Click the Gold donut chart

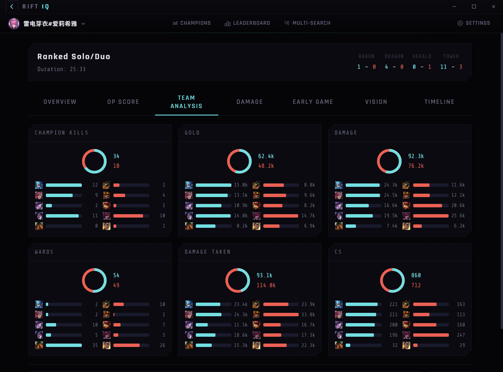pos(239,161)
